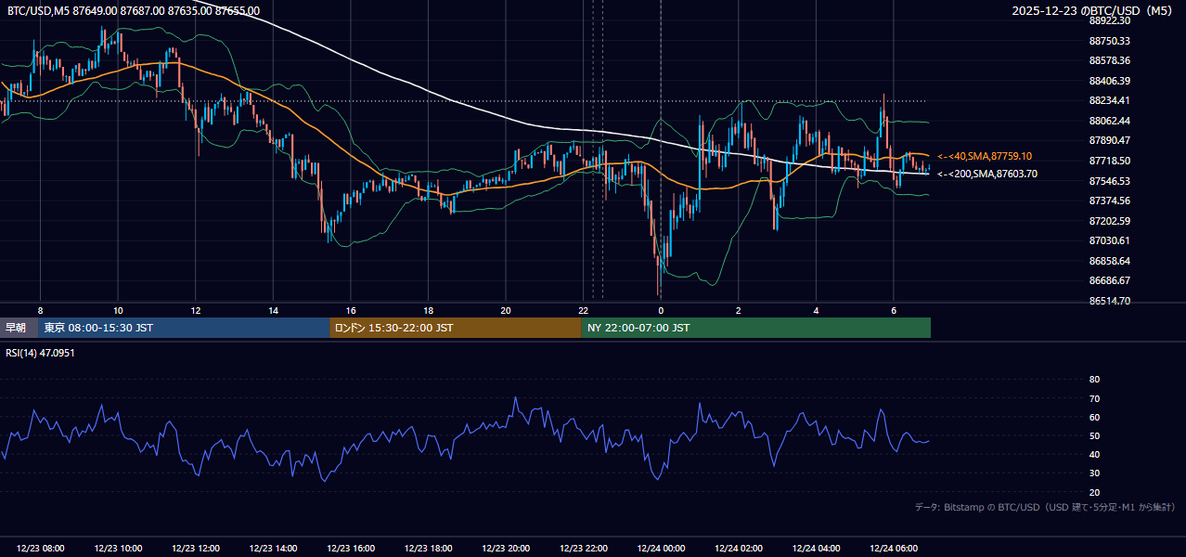This screenshot has width=1186, height=557.
Task: Click the BTC/USD,M5 OHLC header text
Action: pyautogui.click(x=134, y=10)
